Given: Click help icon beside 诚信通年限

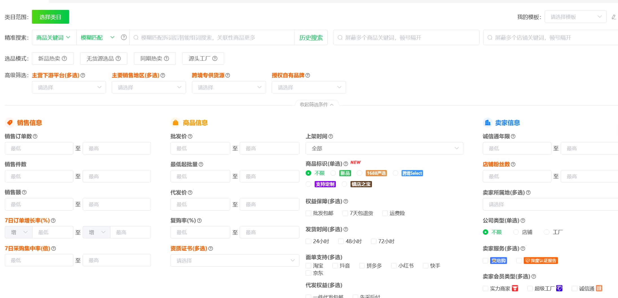Looking at the screenshot, I should click(513, 136).
